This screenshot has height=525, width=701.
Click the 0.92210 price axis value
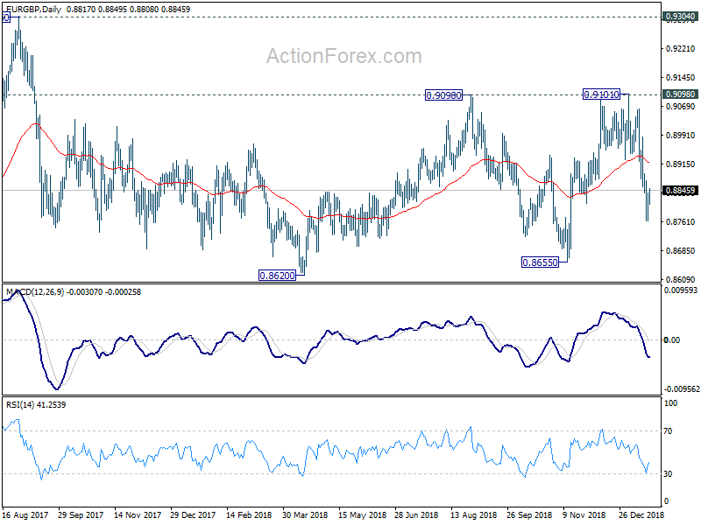[681, 49]
